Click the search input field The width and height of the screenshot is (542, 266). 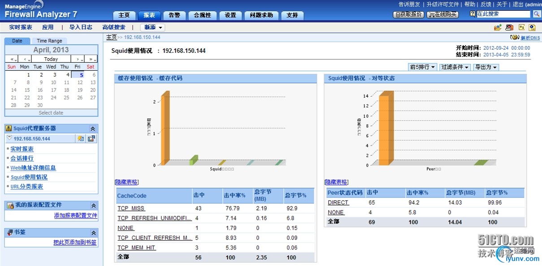[503, 14]
